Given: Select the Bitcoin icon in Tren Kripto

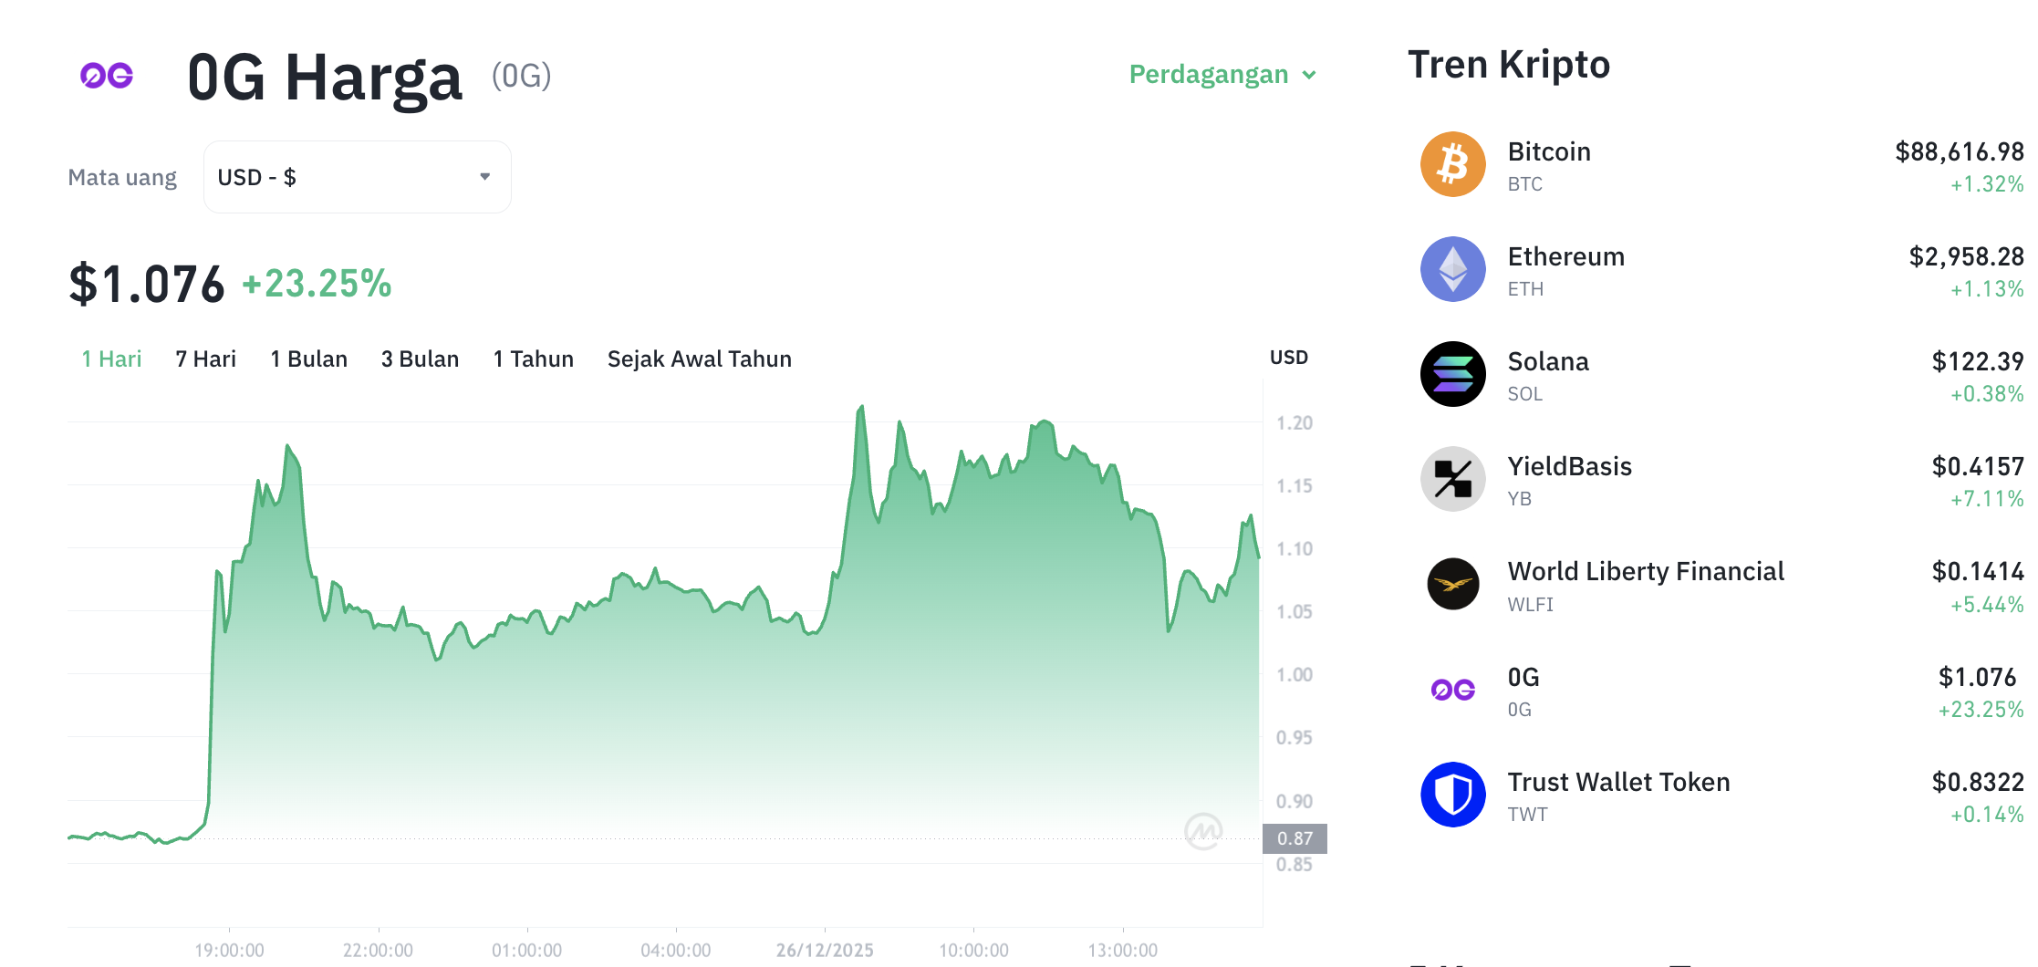Looking at the screenshot, I should 1452,164.
